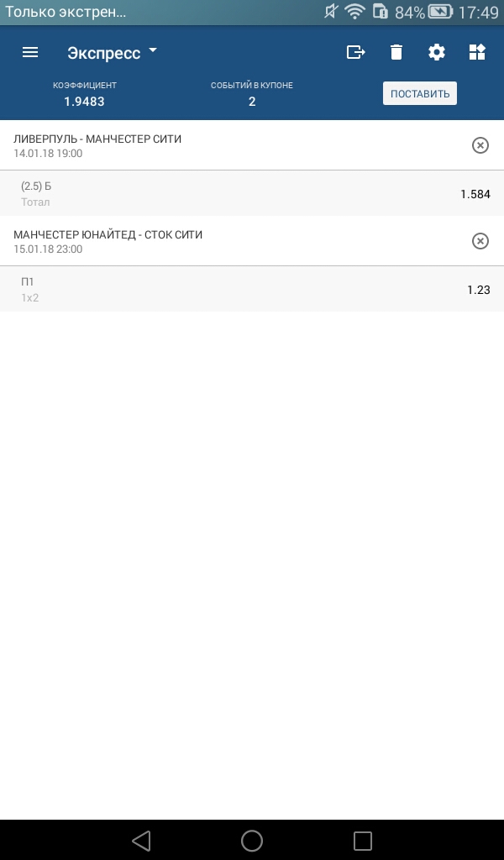Select the Манчестер Юнайтед - Сток Сити match title
This screenshot has height=860, width=504.
tap(108, 235)
